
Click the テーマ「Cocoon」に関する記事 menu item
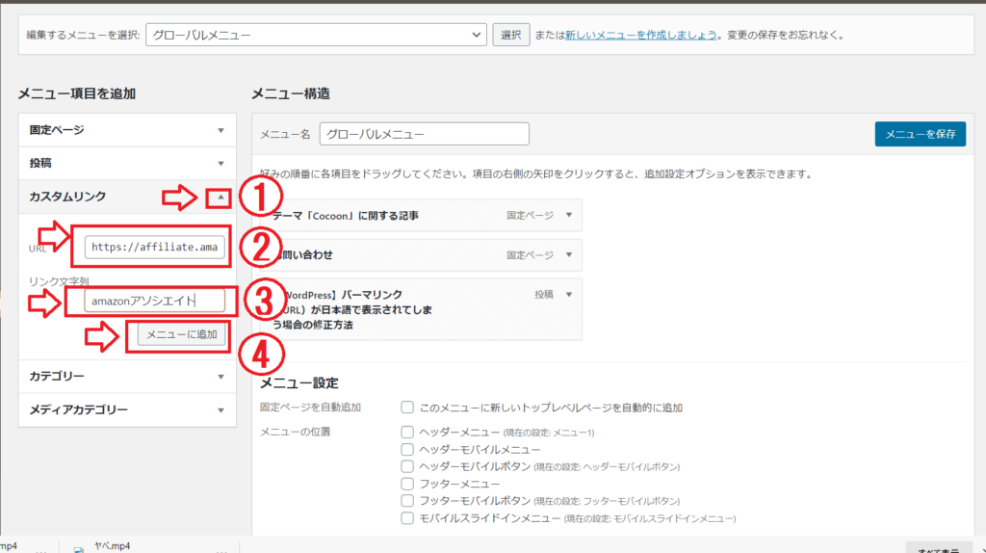(418, 215)
